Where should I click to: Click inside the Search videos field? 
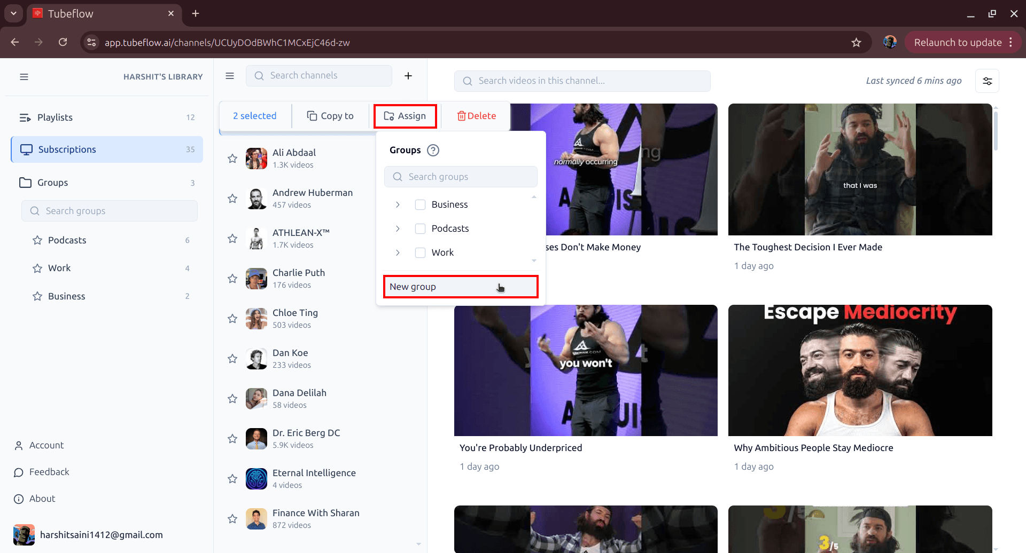tap(582, 81)
